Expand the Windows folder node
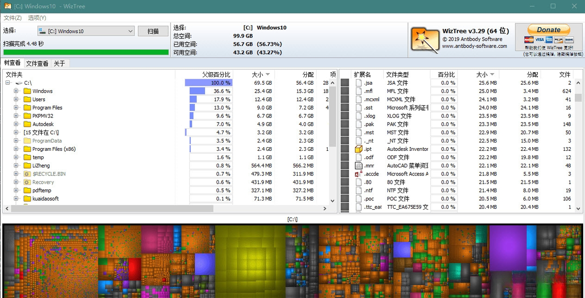The width and height of the screenshot is (585, 298). [16, 91]
